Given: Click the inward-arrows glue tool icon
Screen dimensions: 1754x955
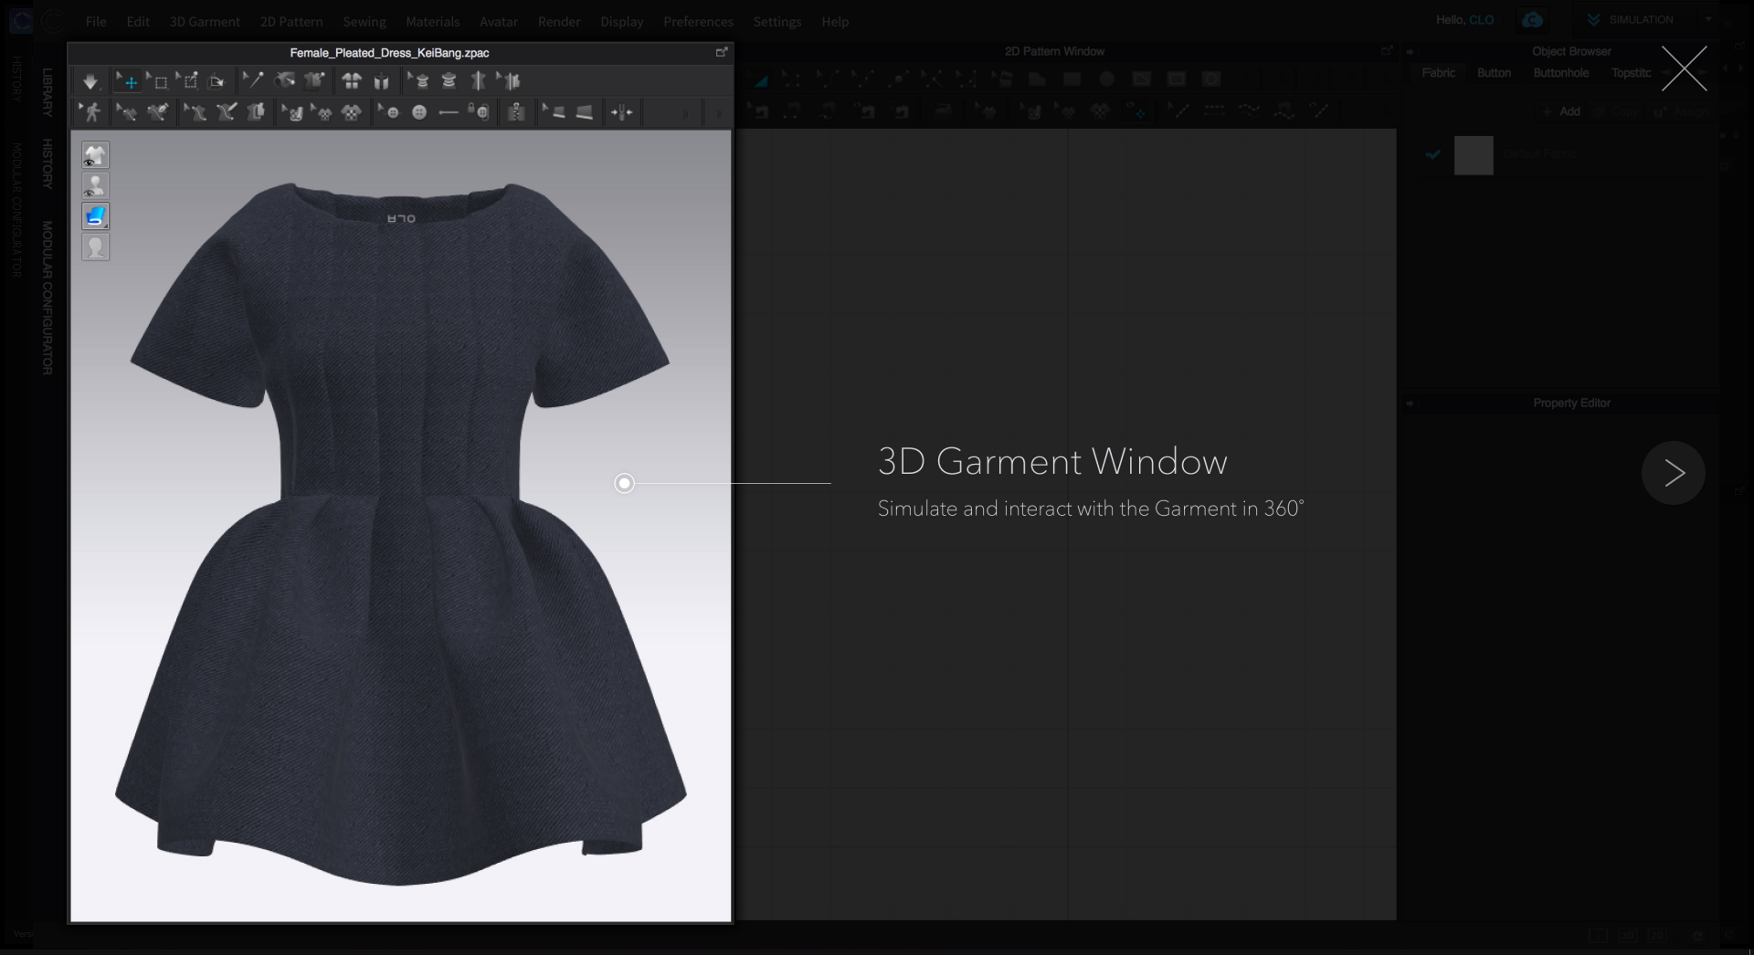Looking at the screenshot, I should pyautogui.click(x=622, y=112).
